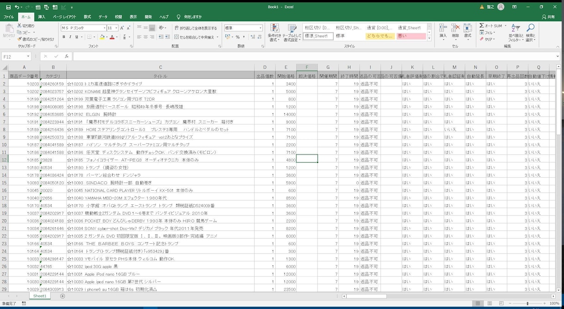
Task: Click Merge and Center (セルを結合して中央揃え)
Action: (x=194, y=37)
